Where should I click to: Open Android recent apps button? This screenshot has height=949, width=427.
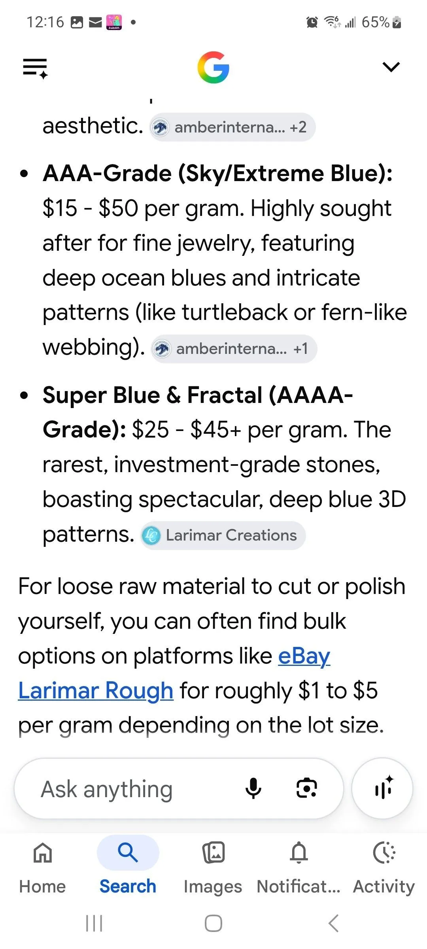coord(94,923)
